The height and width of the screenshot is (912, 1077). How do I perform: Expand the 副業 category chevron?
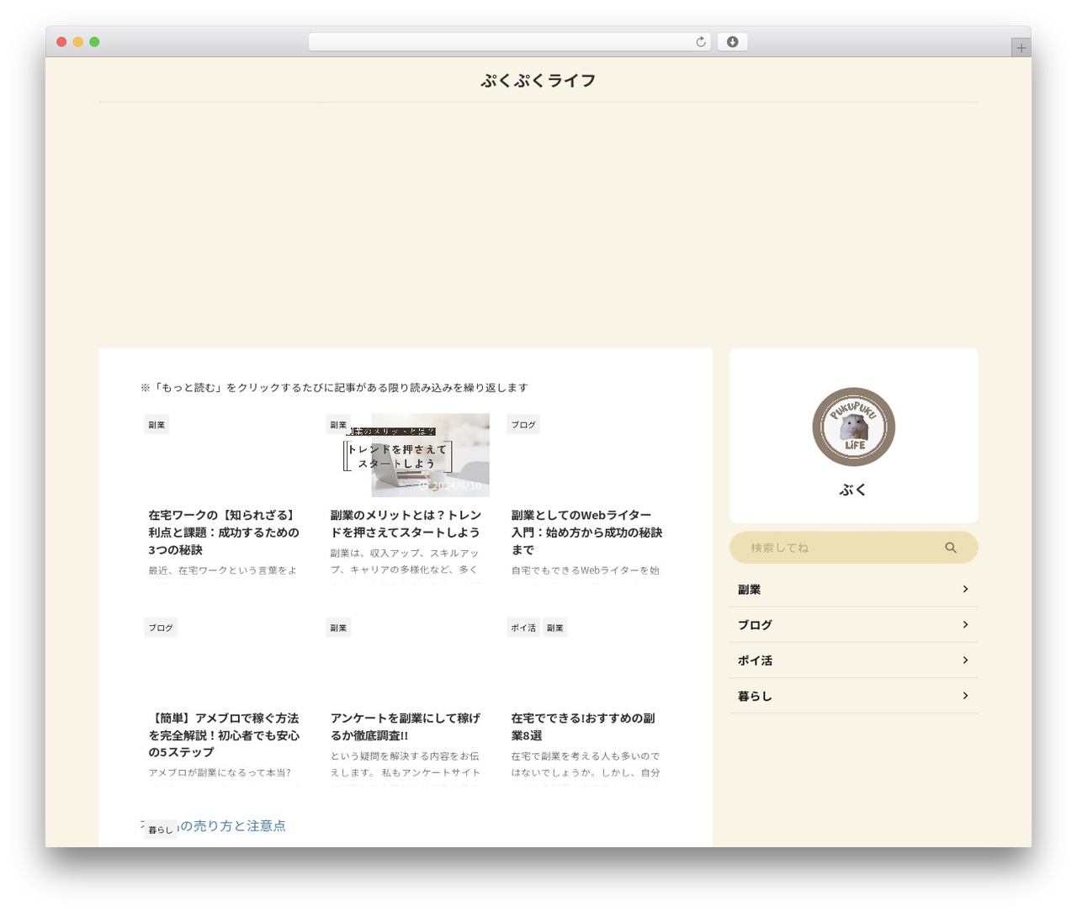(965, 589)
